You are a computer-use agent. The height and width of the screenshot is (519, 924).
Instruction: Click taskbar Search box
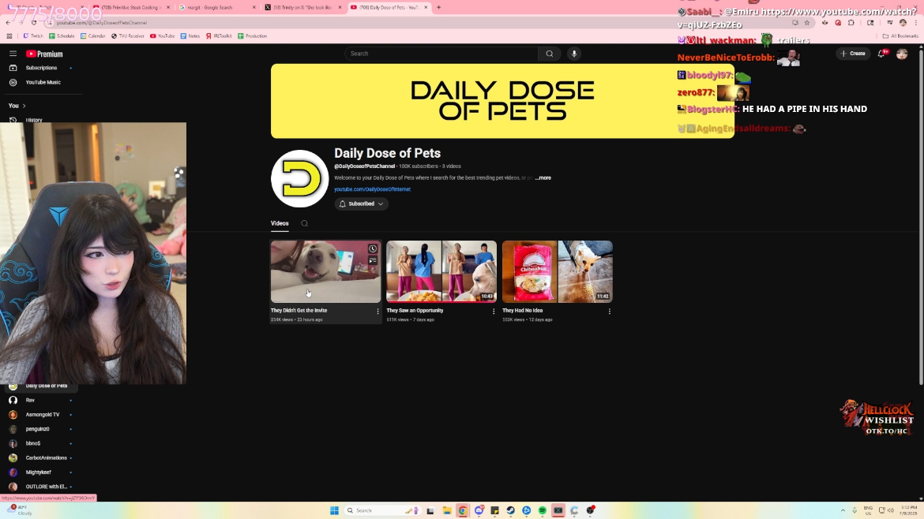click(382, 510)
